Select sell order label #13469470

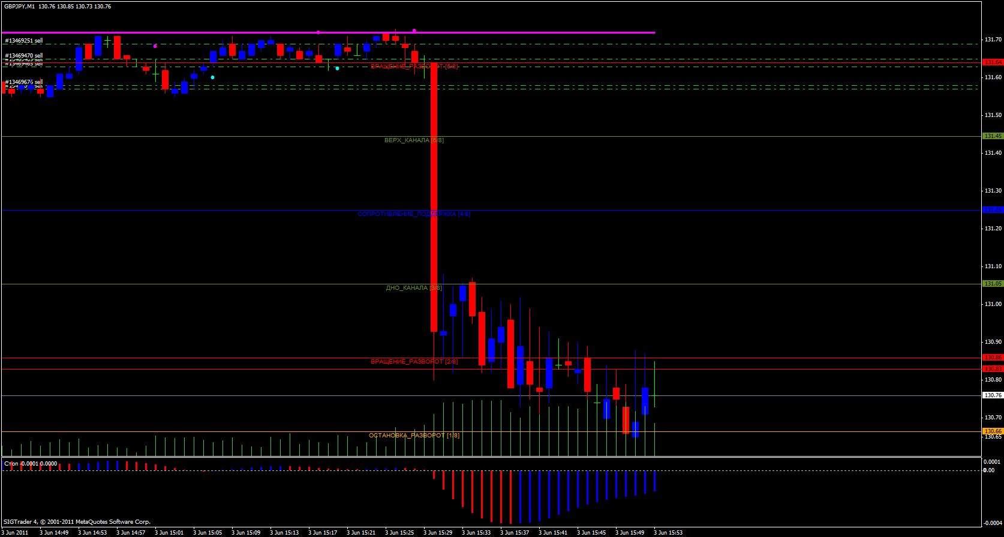pyautogui.click(x=24, y=55)
